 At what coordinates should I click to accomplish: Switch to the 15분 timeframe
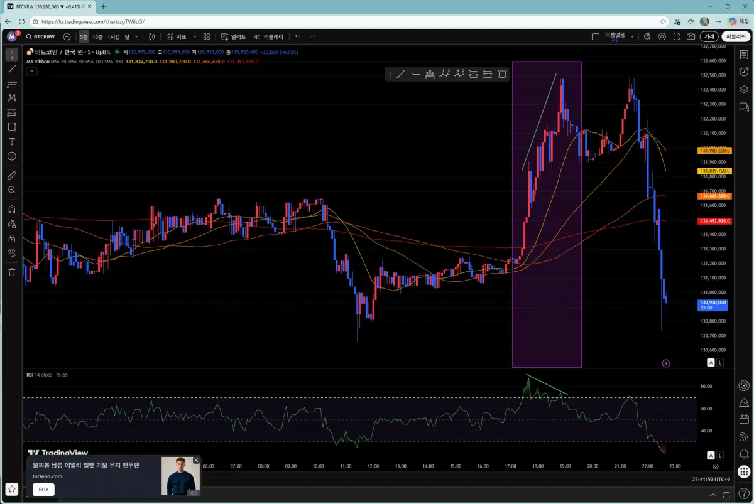[97, 37]
